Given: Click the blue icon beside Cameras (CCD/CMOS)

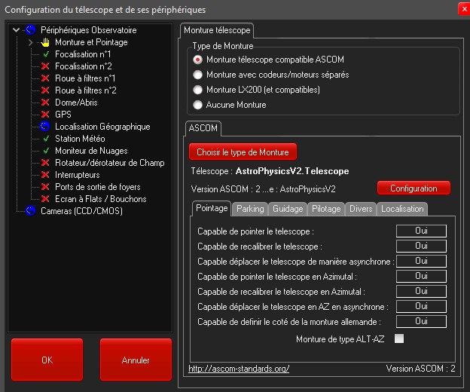Looking at the screenshot, I should click(31, 211).
